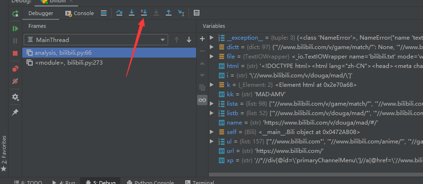The height and width of the screenshot is (184, 423).
Task: Expand the lista list variable
Action: point(212,103)
